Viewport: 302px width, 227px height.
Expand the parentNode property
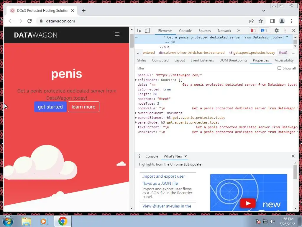point(136,122)
